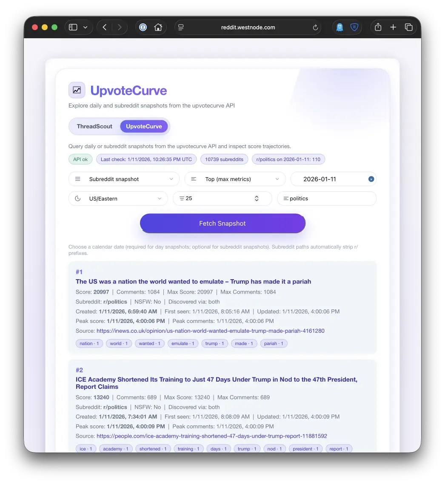Click the UpvoteCurve page heading
Screen dimensions: 445x484
[x=128, y=91]
